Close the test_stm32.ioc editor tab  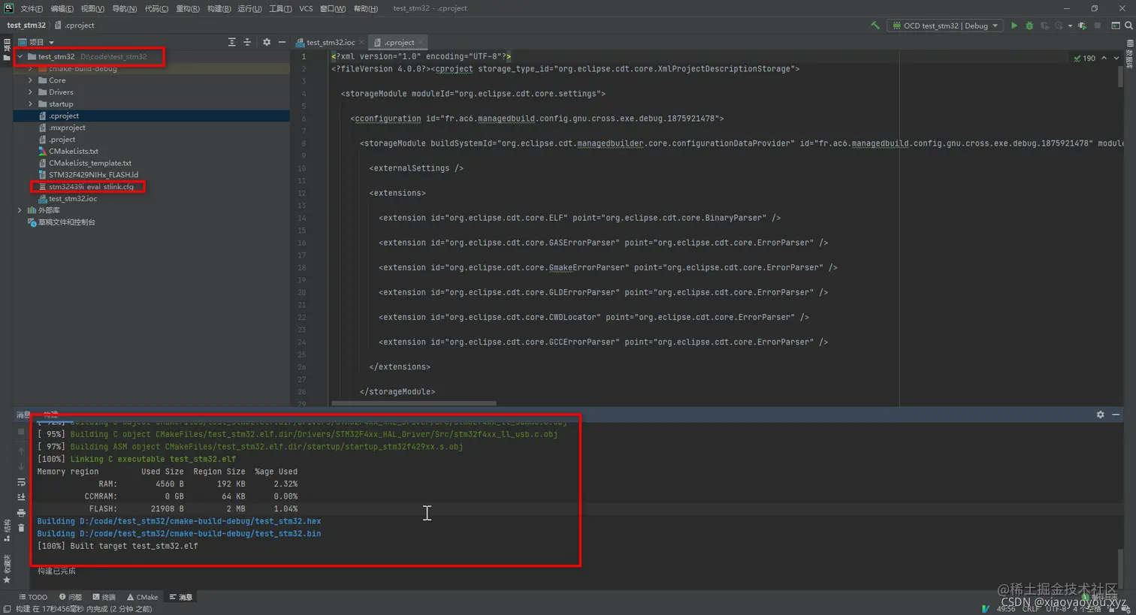point(361,42)
